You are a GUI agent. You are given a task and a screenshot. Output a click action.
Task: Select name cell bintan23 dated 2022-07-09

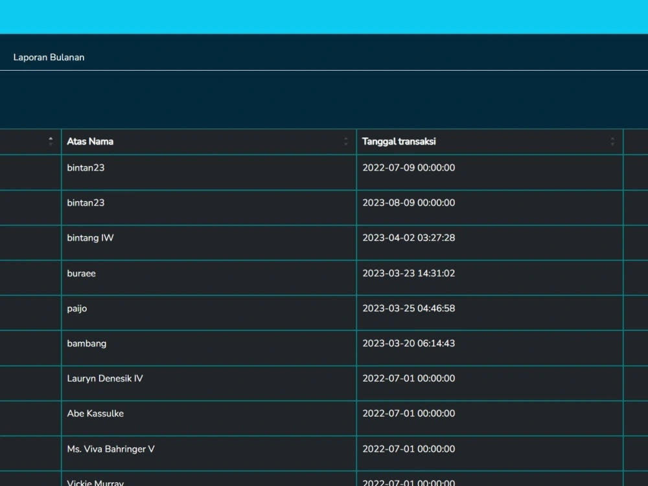(209, 173)
